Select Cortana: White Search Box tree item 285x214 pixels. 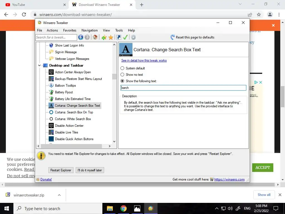[x=73, y=119]
